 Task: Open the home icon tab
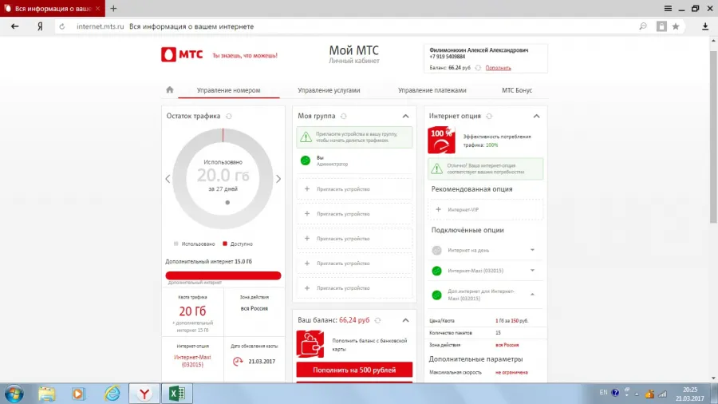click(170, 89)
